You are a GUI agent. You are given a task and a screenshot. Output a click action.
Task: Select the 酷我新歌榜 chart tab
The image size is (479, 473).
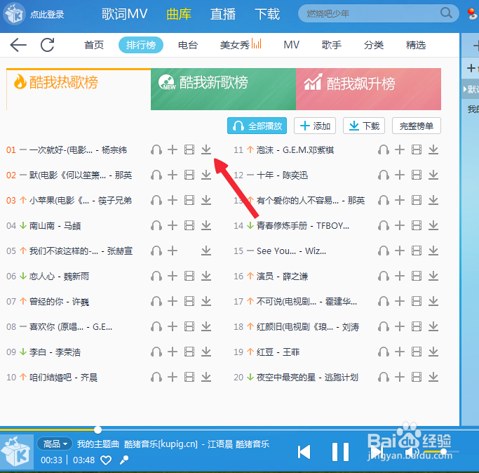point(223,89)
